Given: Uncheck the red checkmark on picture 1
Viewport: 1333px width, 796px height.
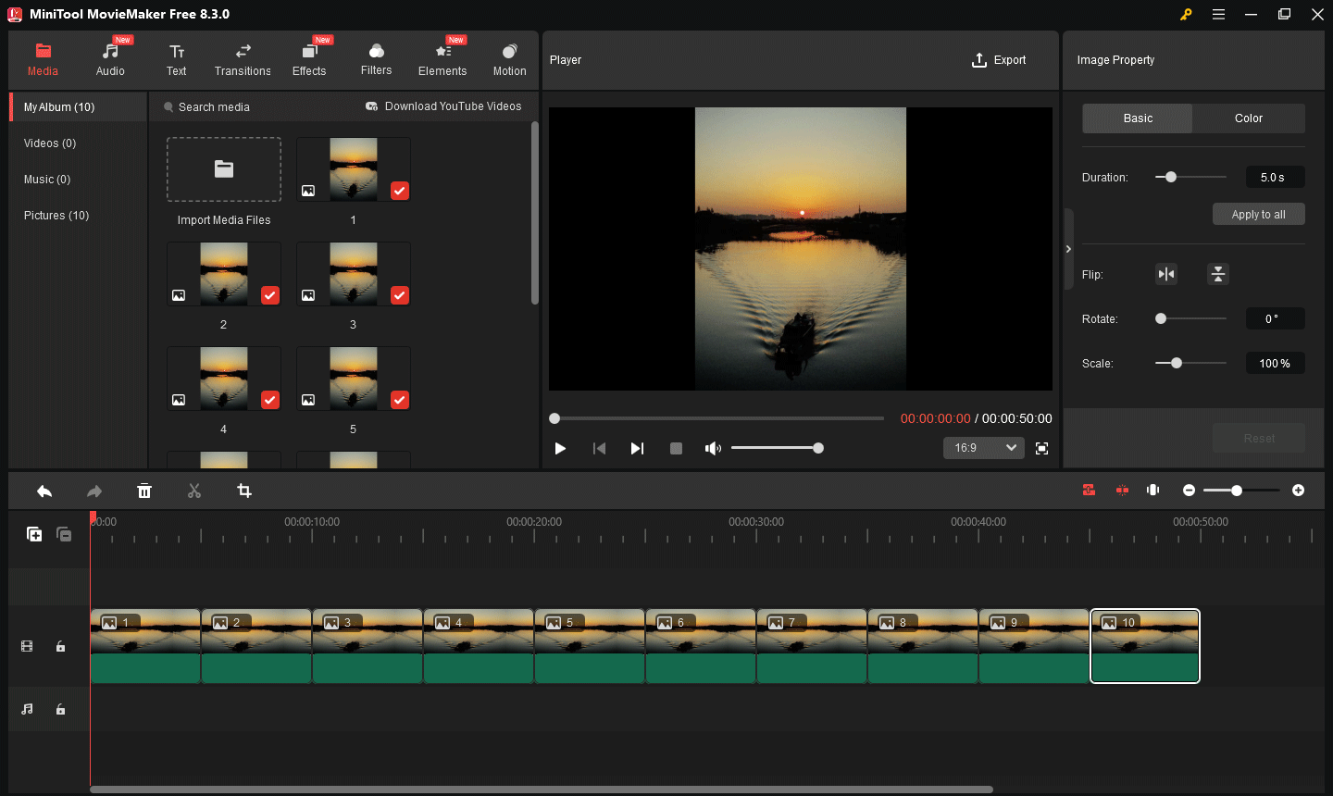Looking at the screenshot, I should [399, 191].
